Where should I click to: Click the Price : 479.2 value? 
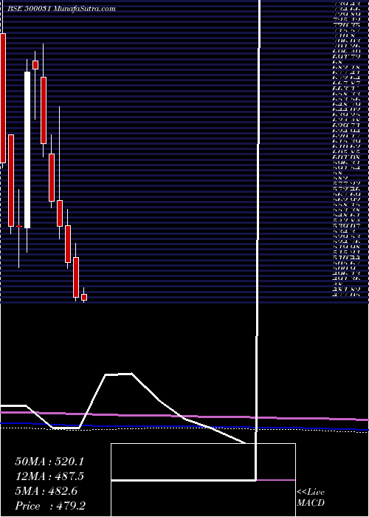[x=50, y=506]
